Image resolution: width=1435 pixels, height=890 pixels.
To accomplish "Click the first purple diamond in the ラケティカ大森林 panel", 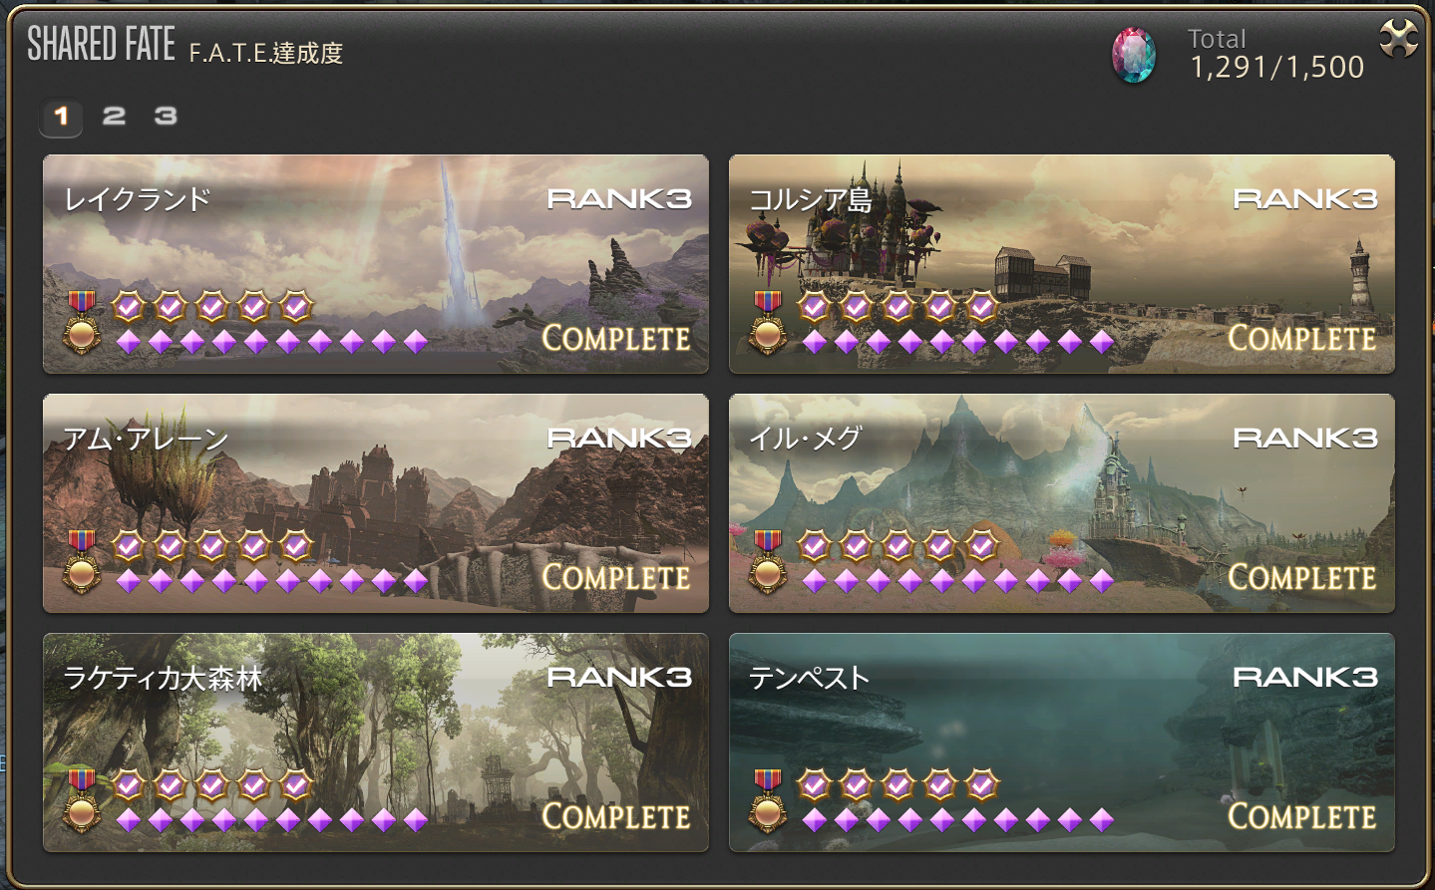I will tap(129, 820).
